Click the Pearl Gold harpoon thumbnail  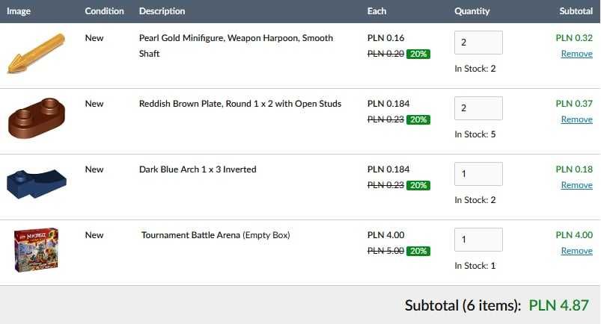(34, 53)
